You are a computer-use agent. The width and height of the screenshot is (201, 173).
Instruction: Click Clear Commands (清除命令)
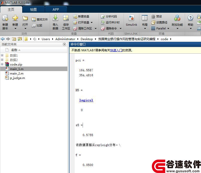click(x=109, y=28)
